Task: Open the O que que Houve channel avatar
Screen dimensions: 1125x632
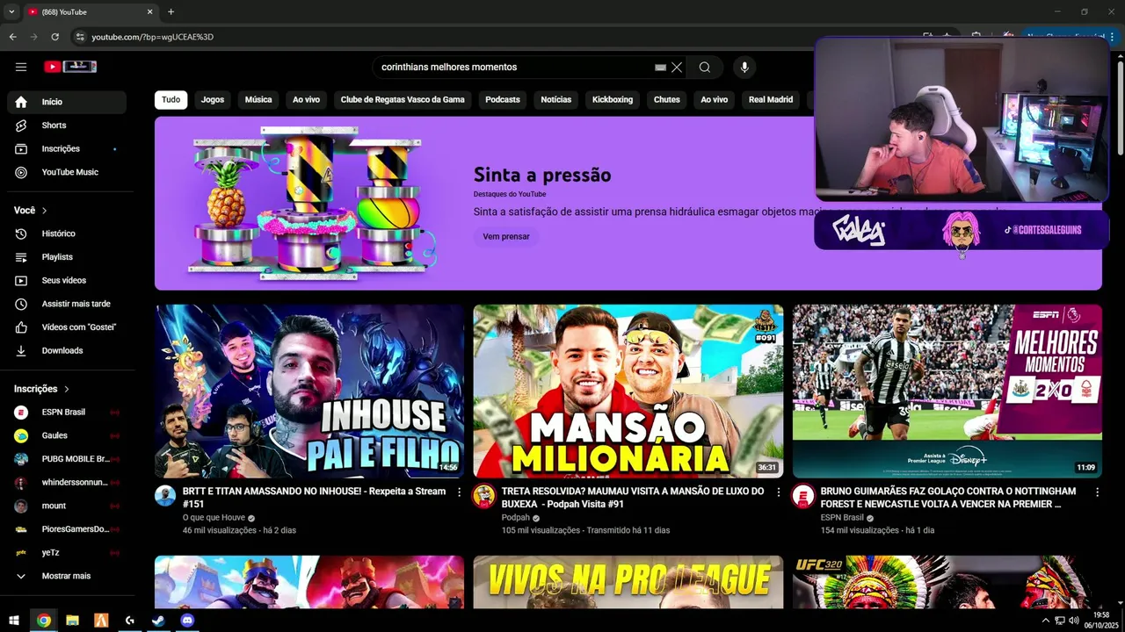Action: [x=165, y=496]
